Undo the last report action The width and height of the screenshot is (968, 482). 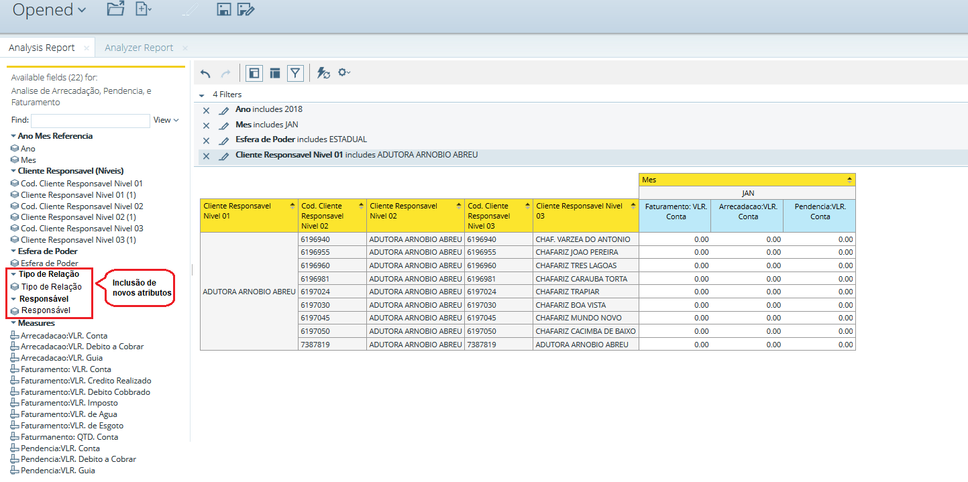[206, 73]
